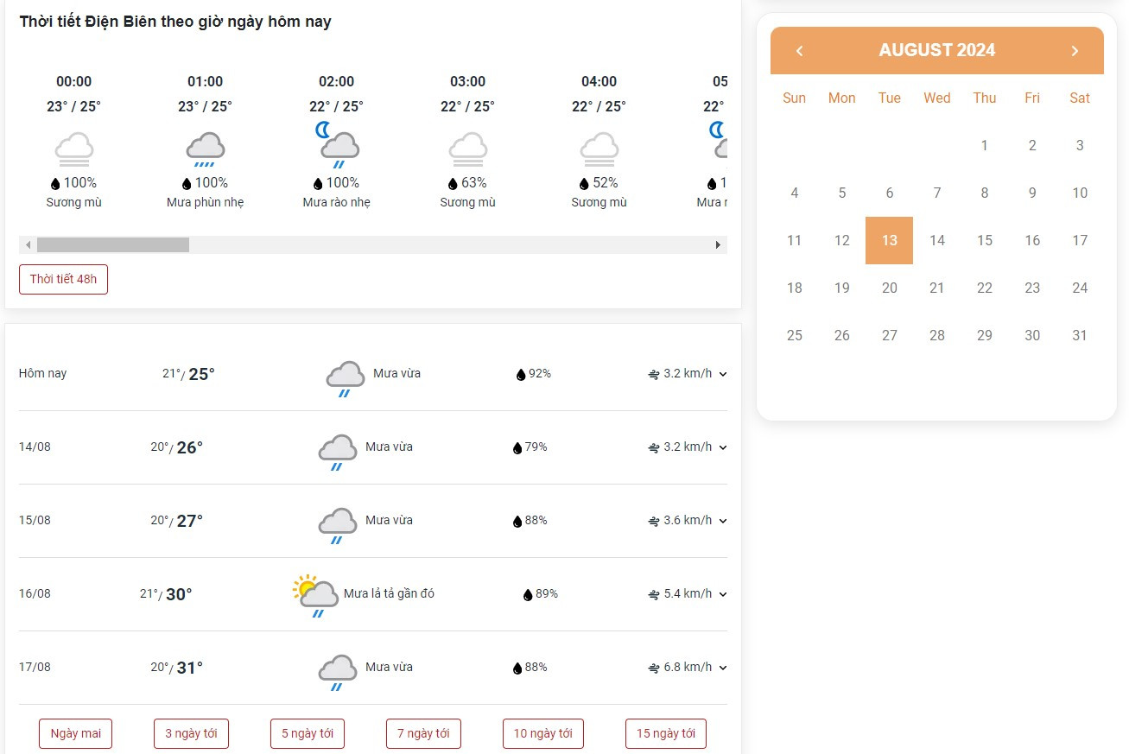Select August 20 in the calendar
1129x754 pixels.
(890, 288)
